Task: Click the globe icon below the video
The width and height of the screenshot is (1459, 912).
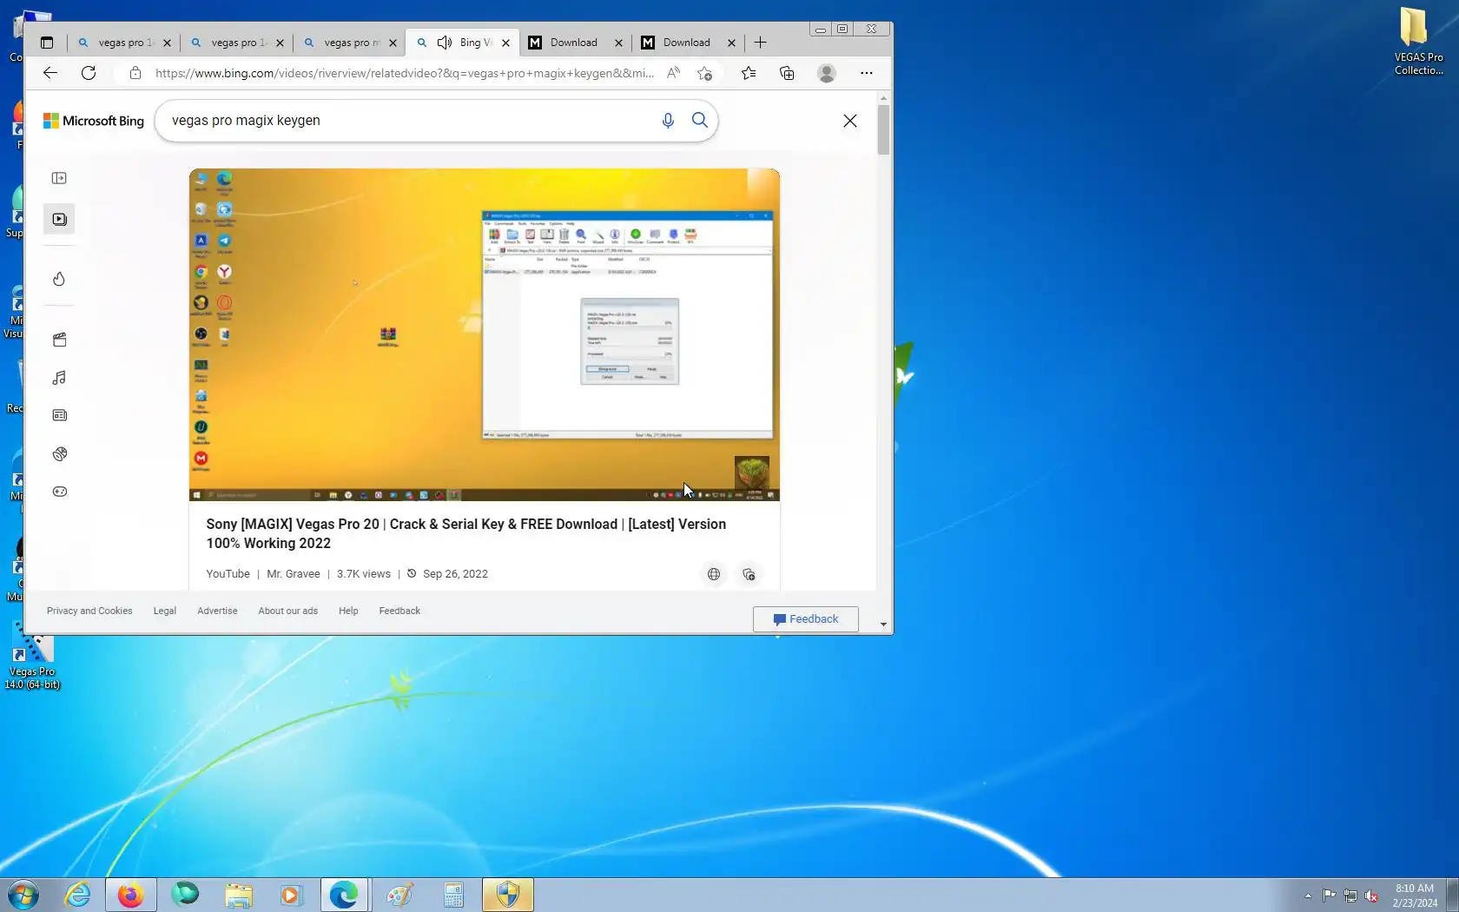Action: click(x=714, y=574)
